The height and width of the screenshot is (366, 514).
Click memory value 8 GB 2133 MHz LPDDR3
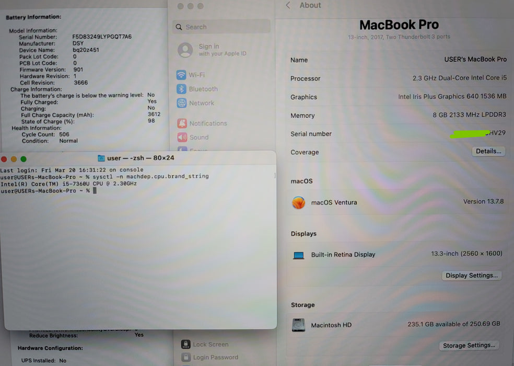(x=470, y=115)
